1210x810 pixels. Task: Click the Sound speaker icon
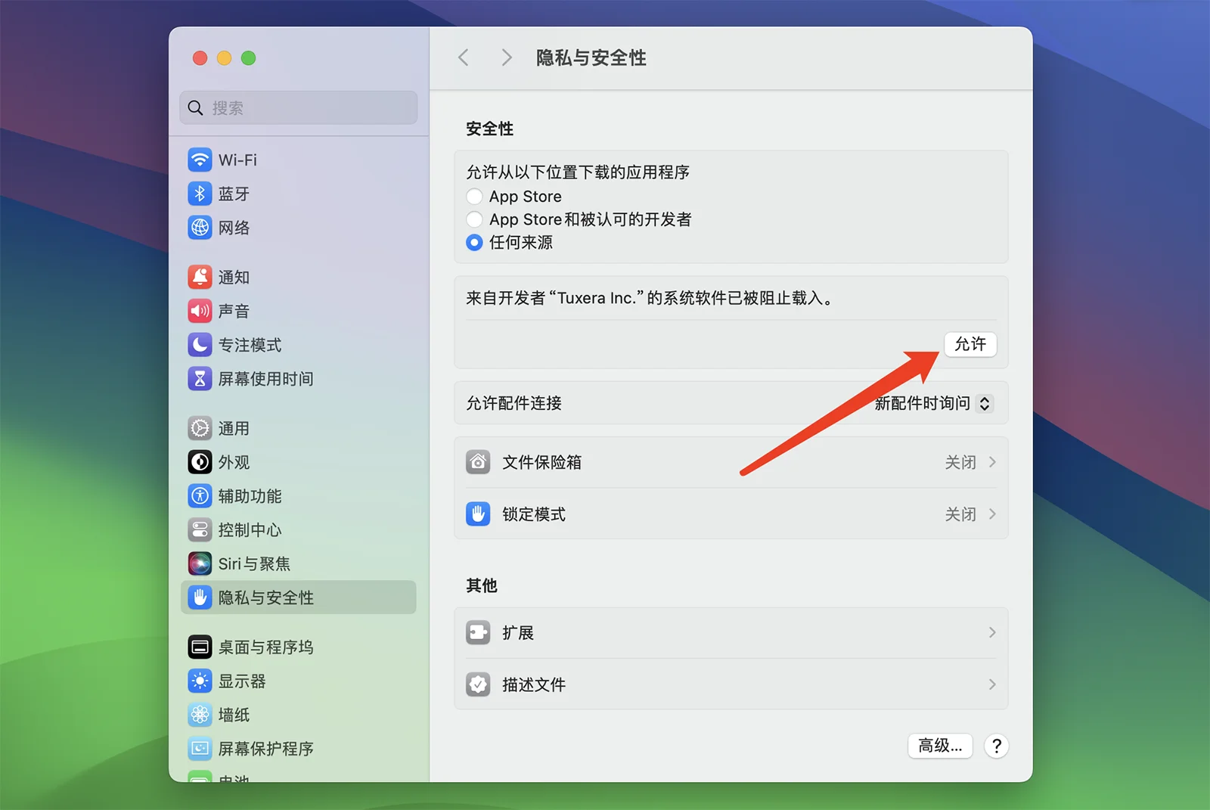pyautogui.click(x=200, y=311)
